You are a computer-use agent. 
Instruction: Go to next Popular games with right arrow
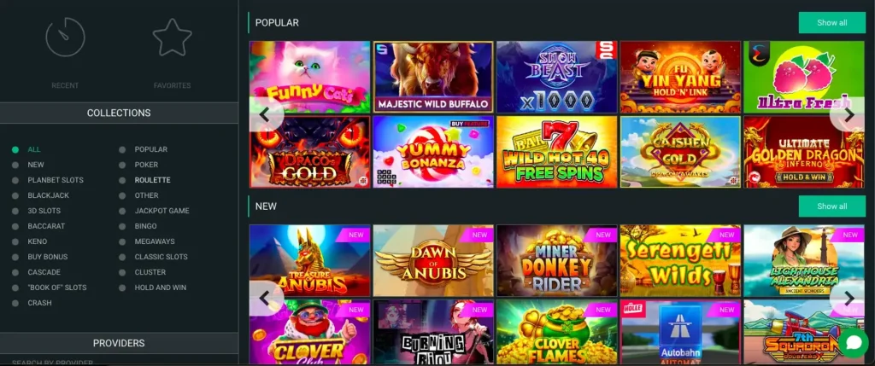click(849, 115)
